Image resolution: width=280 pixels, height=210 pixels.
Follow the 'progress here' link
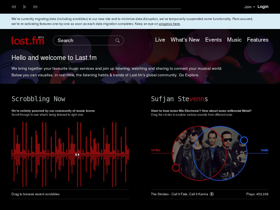tap(169, 24)
